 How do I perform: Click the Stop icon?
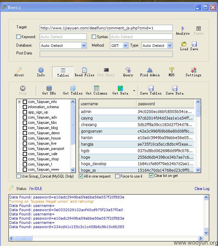tap(23, 88)
